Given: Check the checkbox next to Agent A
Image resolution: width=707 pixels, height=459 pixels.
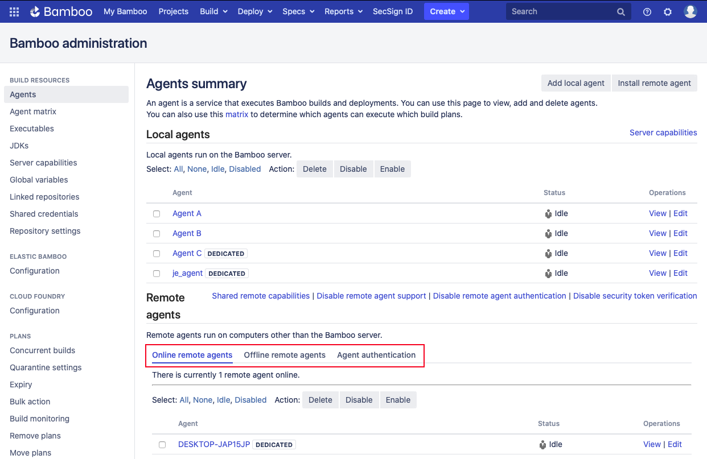Looking at the screenshot, I should 157,214.
